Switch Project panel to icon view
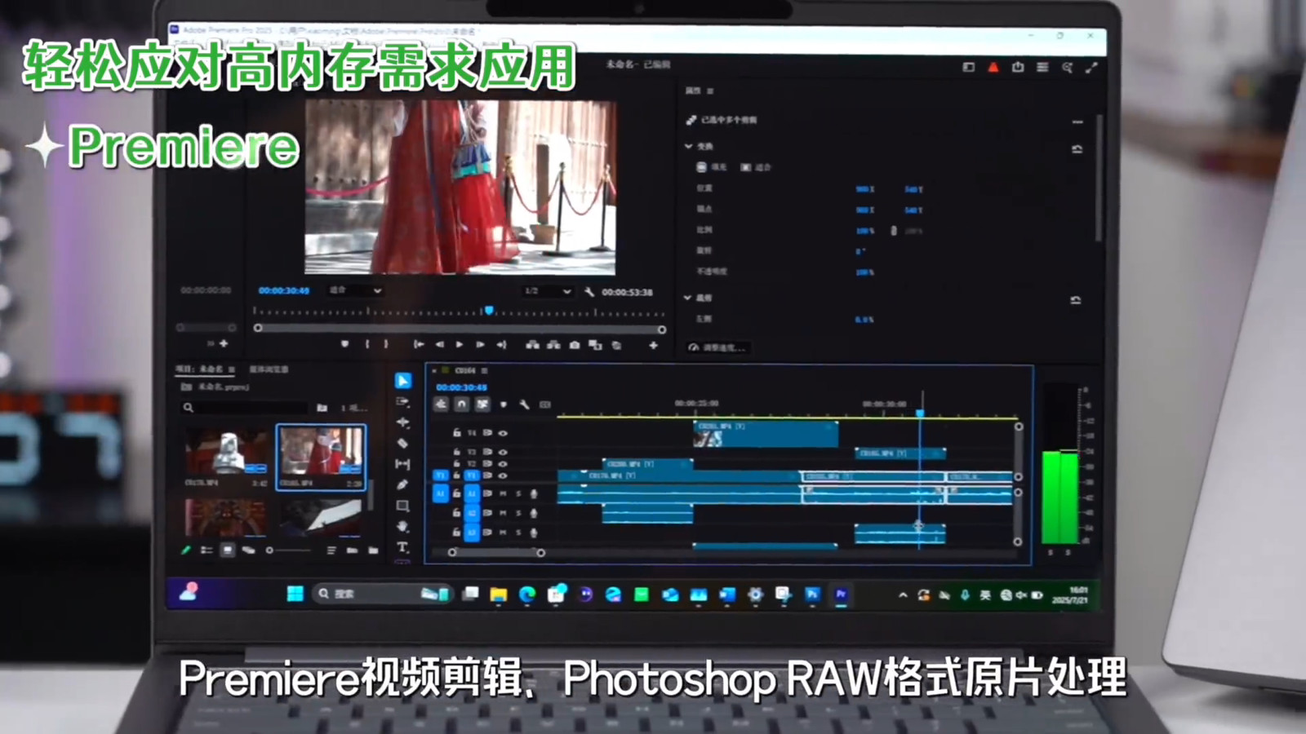This screenshot has height=734, width=1306. (x=228, y=550)
